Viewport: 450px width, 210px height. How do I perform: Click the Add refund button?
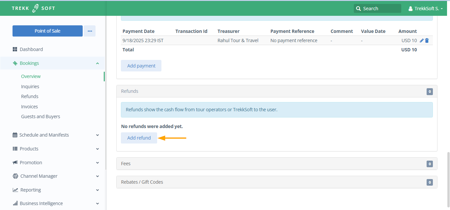pyautogui.click(x=139, y=138)
